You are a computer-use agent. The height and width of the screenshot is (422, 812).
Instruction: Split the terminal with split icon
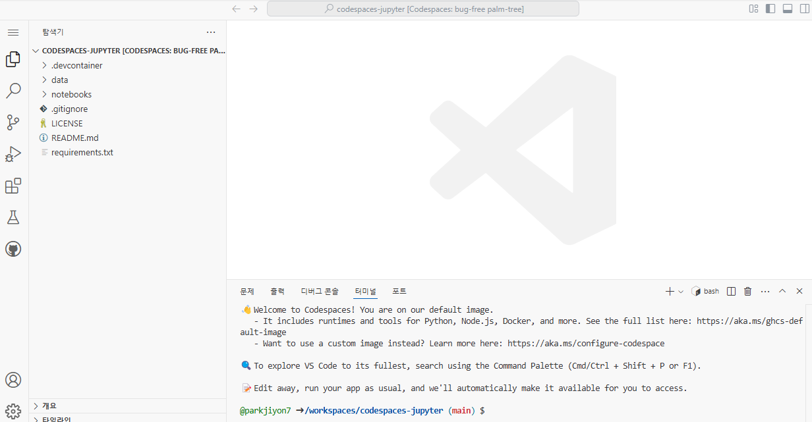731,291
